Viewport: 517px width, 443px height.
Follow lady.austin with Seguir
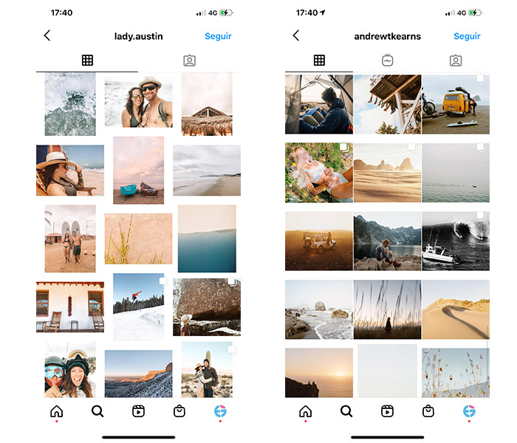(218, 36)
